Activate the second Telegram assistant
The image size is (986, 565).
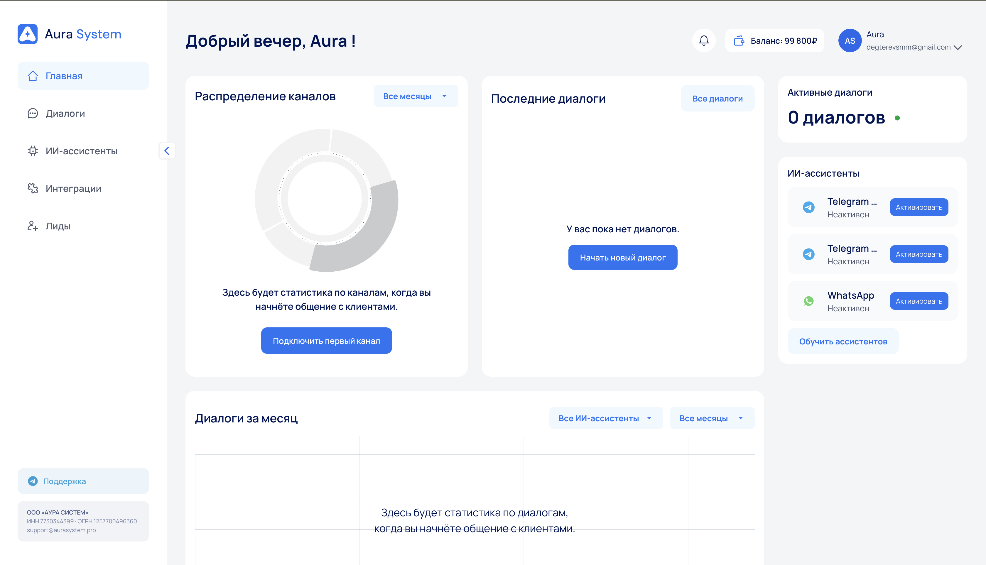click(919, 254)
